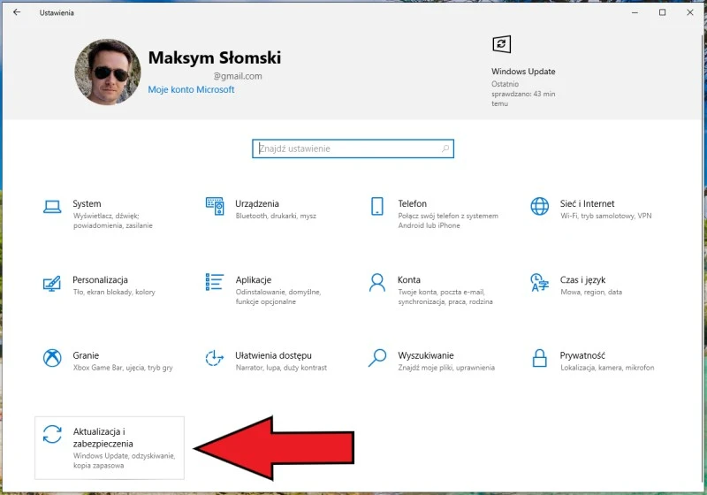Open Urządzenia settings label
The image size is (707, 495).
click(x=257, y=203)
